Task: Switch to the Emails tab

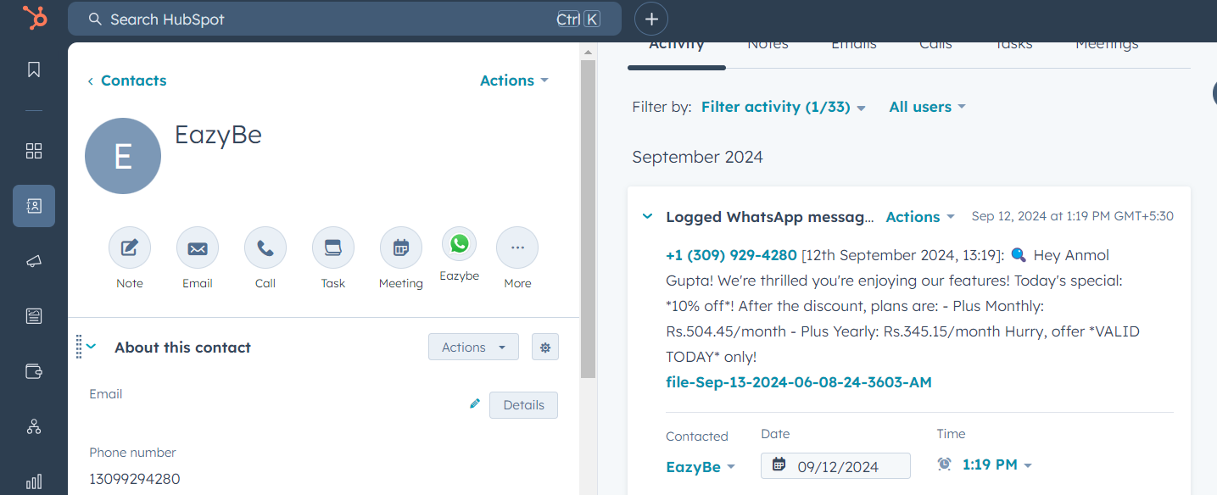Action: pos(853,43)
